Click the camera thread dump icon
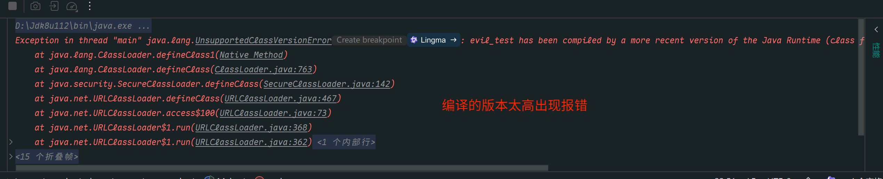 coord(35,6)
